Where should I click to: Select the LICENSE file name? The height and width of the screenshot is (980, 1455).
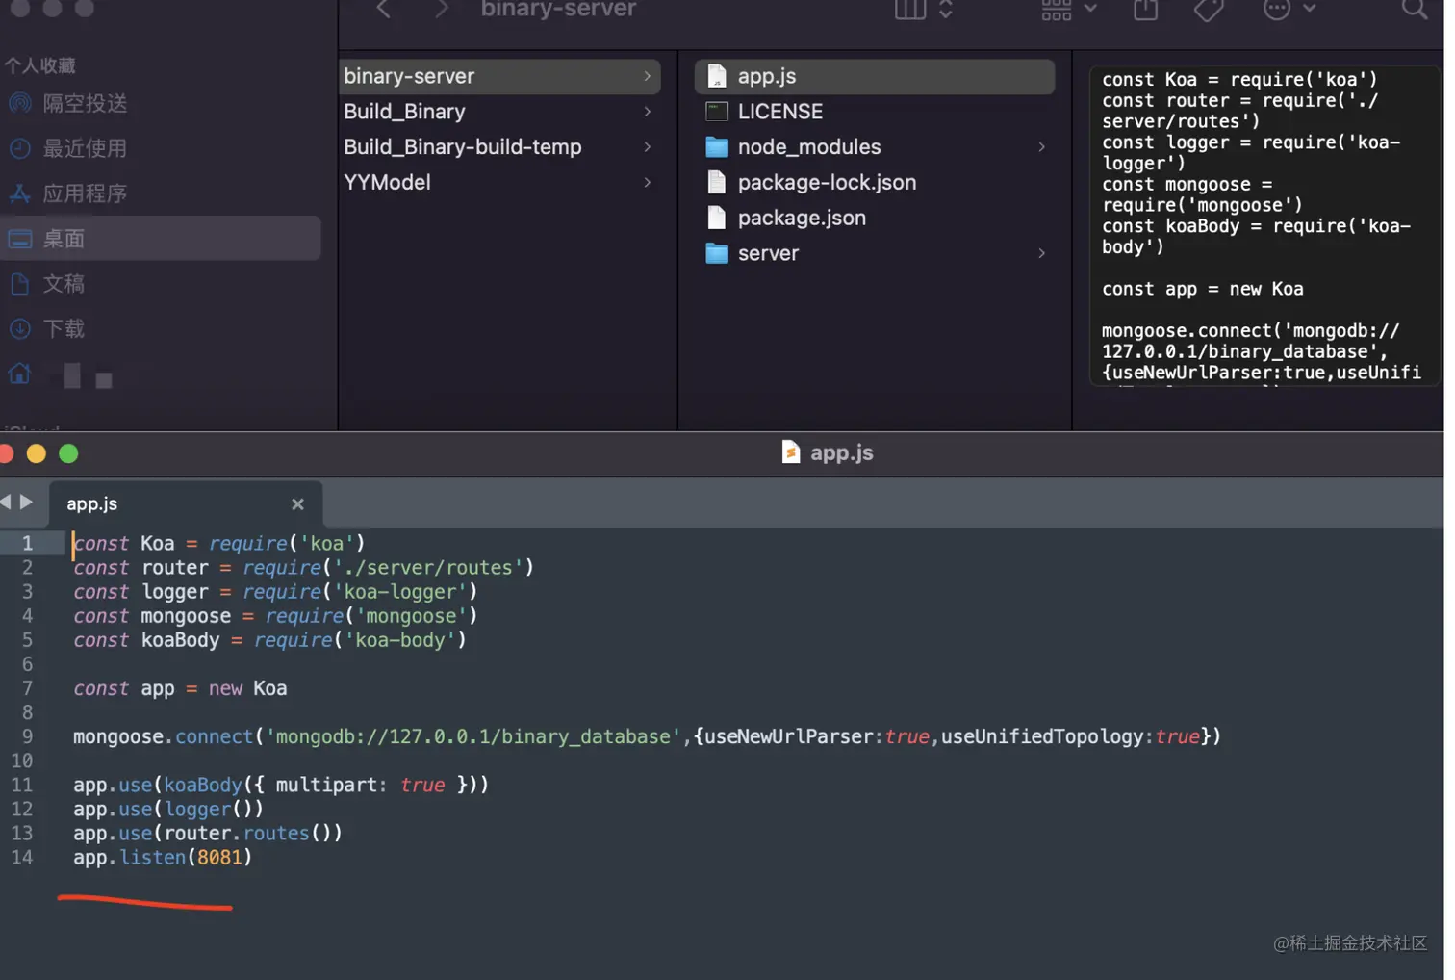click(x=780, y=112)
